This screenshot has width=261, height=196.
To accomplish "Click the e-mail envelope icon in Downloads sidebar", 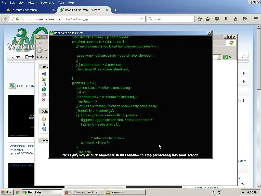I will coord(44,94).
